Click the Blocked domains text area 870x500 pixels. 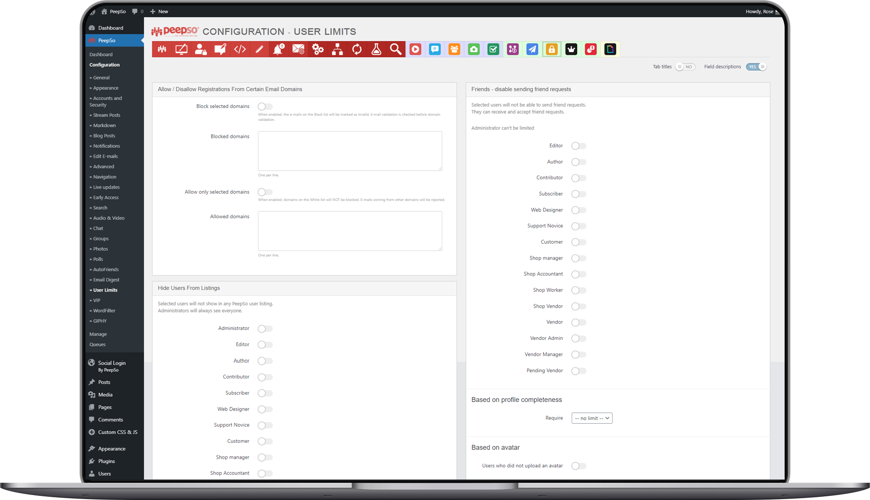coord(350,151)
